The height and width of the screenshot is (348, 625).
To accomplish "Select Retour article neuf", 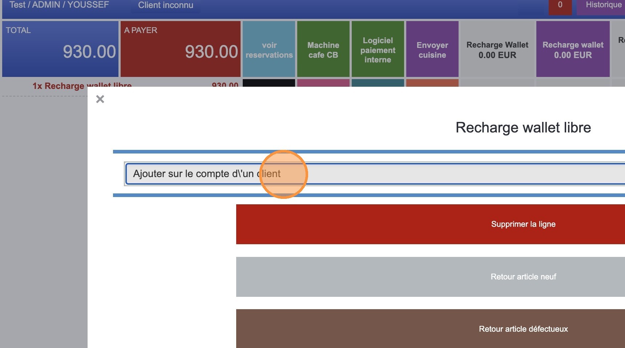I will [x=430, y=277].
